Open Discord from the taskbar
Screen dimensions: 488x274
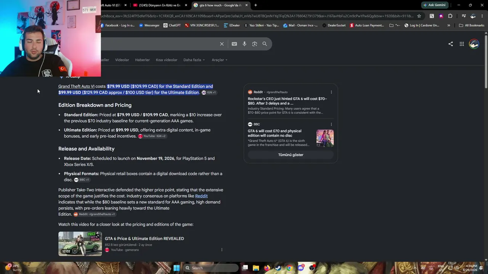pyautogui.click(x=301, y=268)
